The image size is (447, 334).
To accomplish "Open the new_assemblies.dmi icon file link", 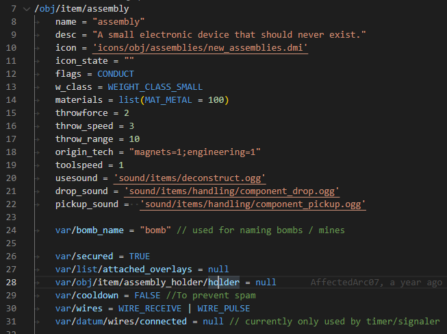I will point(201,47).
